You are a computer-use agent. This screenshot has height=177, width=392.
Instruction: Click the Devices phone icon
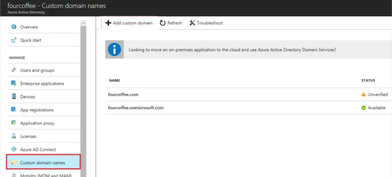point(14,97)
